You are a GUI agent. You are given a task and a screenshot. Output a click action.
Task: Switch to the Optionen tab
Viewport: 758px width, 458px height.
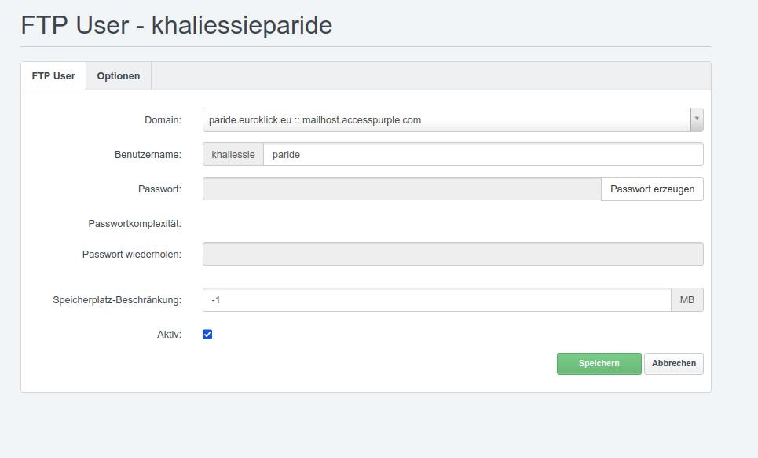point(119,76)
